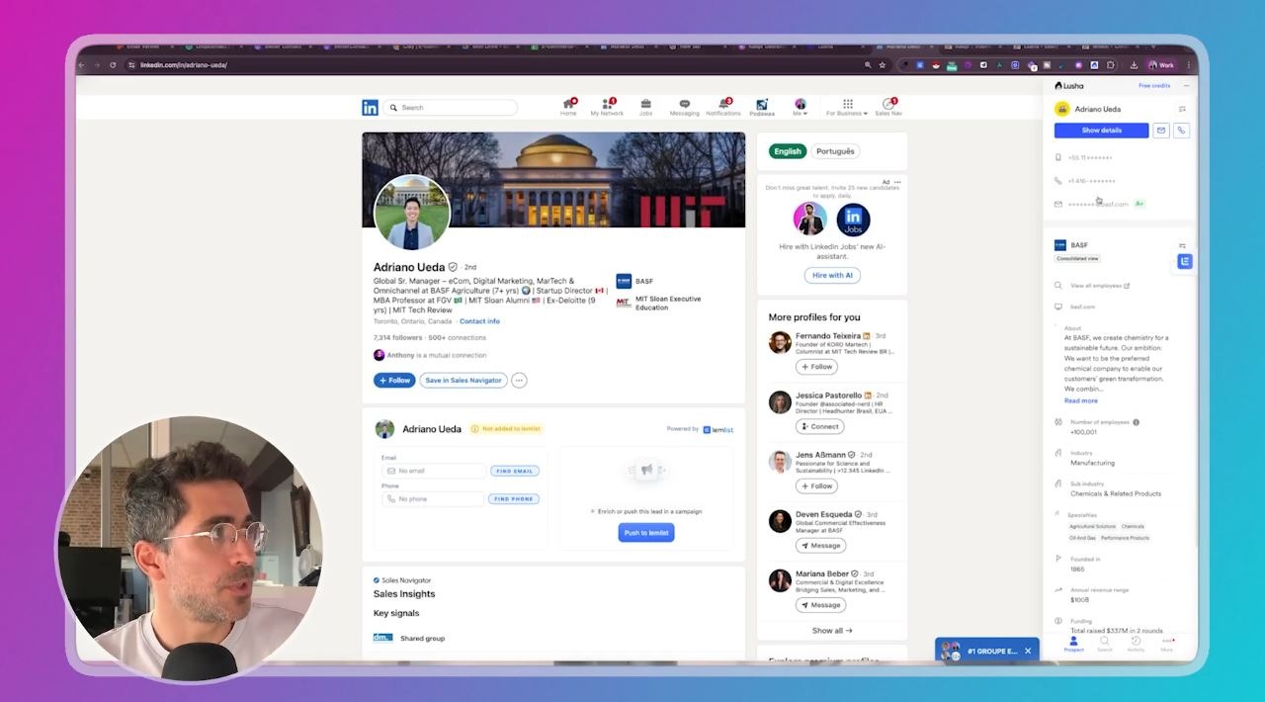Select English profile language
Screen dimensions: 1265x702
pos(788,151)
